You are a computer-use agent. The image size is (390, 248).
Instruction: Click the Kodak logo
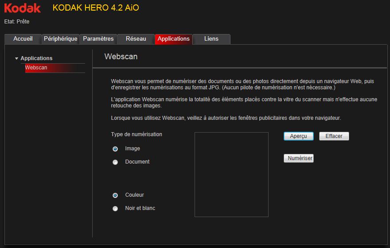click(x=23, y=8)
